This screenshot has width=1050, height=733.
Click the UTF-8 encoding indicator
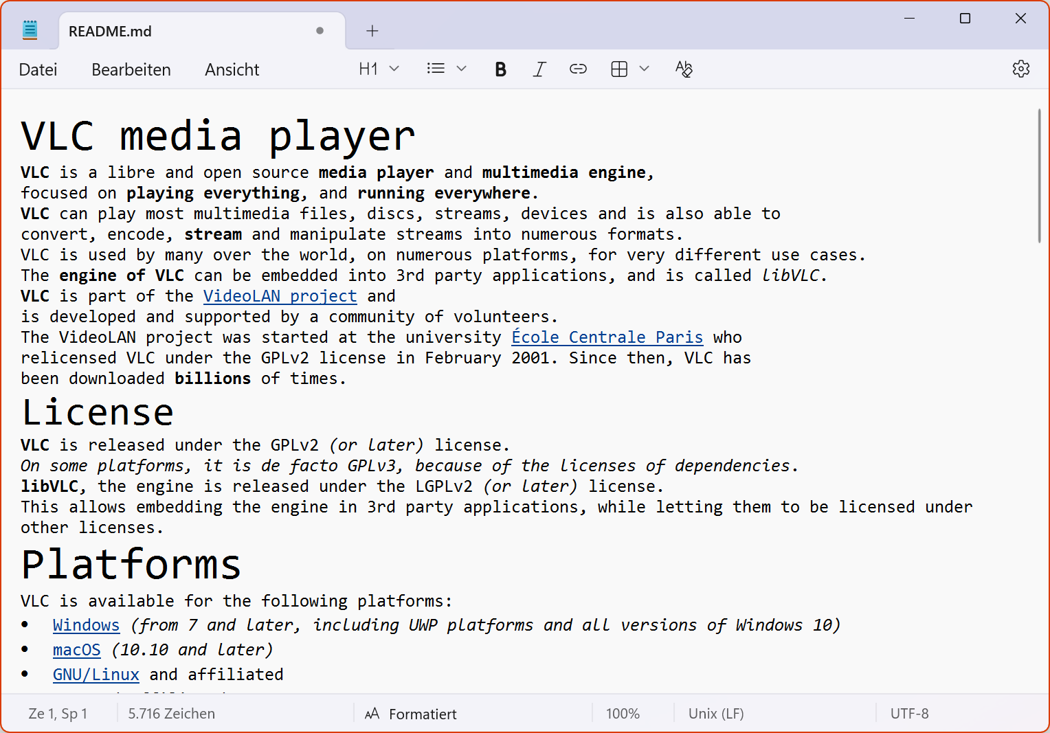pyautogui.click(x=909, y=714)
